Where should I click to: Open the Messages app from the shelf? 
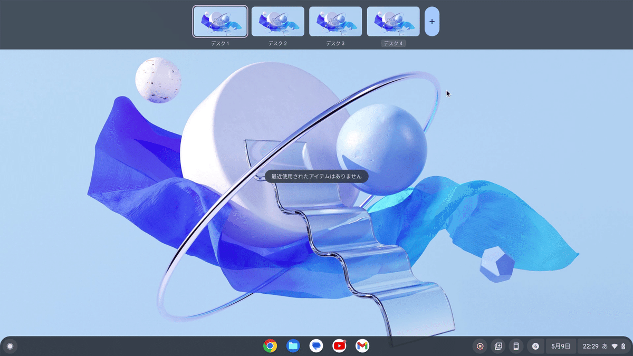click(x=316, y=346)
